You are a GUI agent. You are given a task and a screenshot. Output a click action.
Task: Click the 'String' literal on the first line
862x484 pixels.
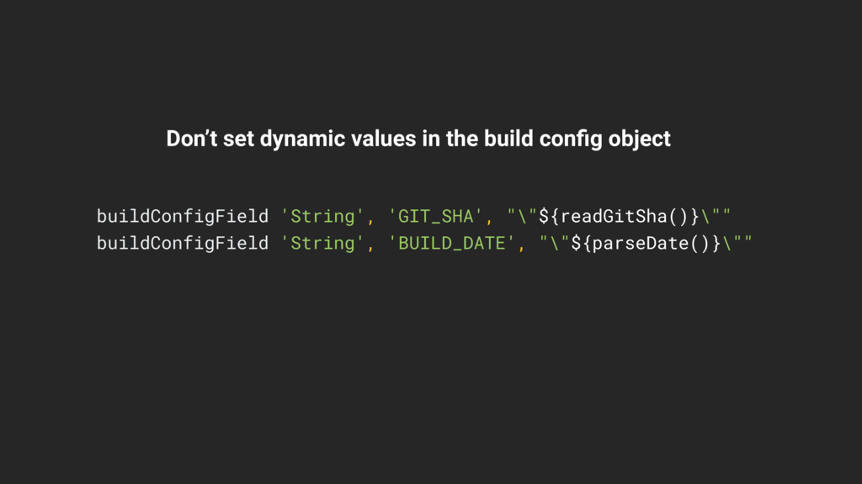click(x=322, y=216)
